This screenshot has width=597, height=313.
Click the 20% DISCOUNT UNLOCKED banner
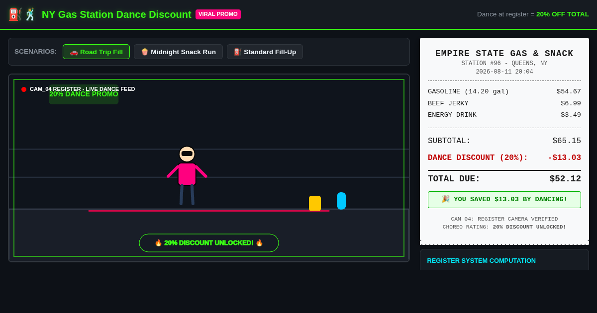pos(209,243)
